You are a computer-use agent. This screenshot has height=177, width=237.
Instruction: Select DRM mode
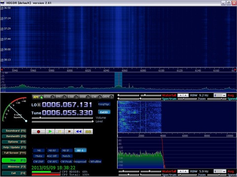tap(108, 97)
